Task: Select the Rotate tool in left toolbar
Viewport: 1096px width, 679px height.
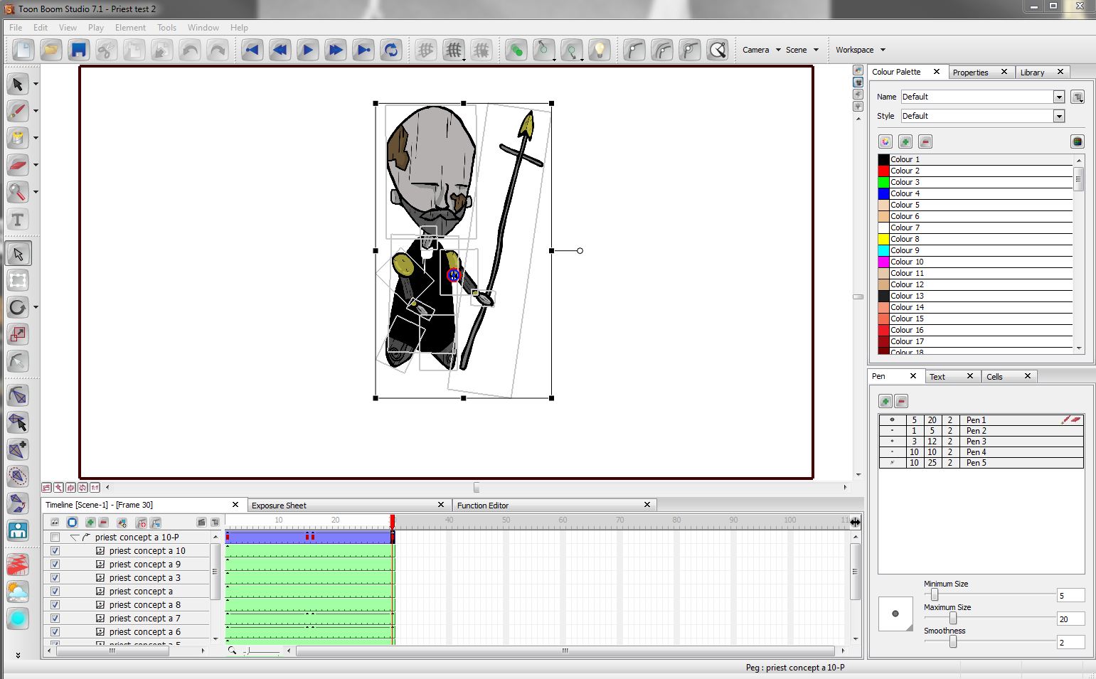Action: 18,307
